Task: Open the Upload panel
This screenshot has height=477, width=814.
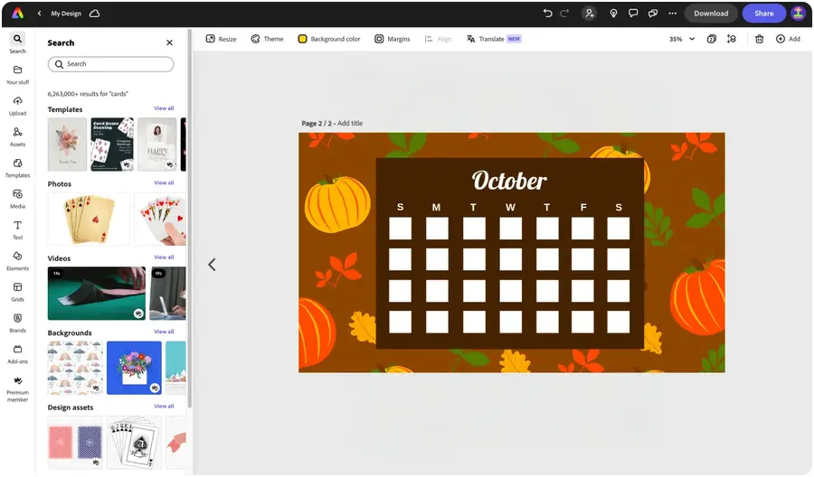Action: tap(17, 106)
